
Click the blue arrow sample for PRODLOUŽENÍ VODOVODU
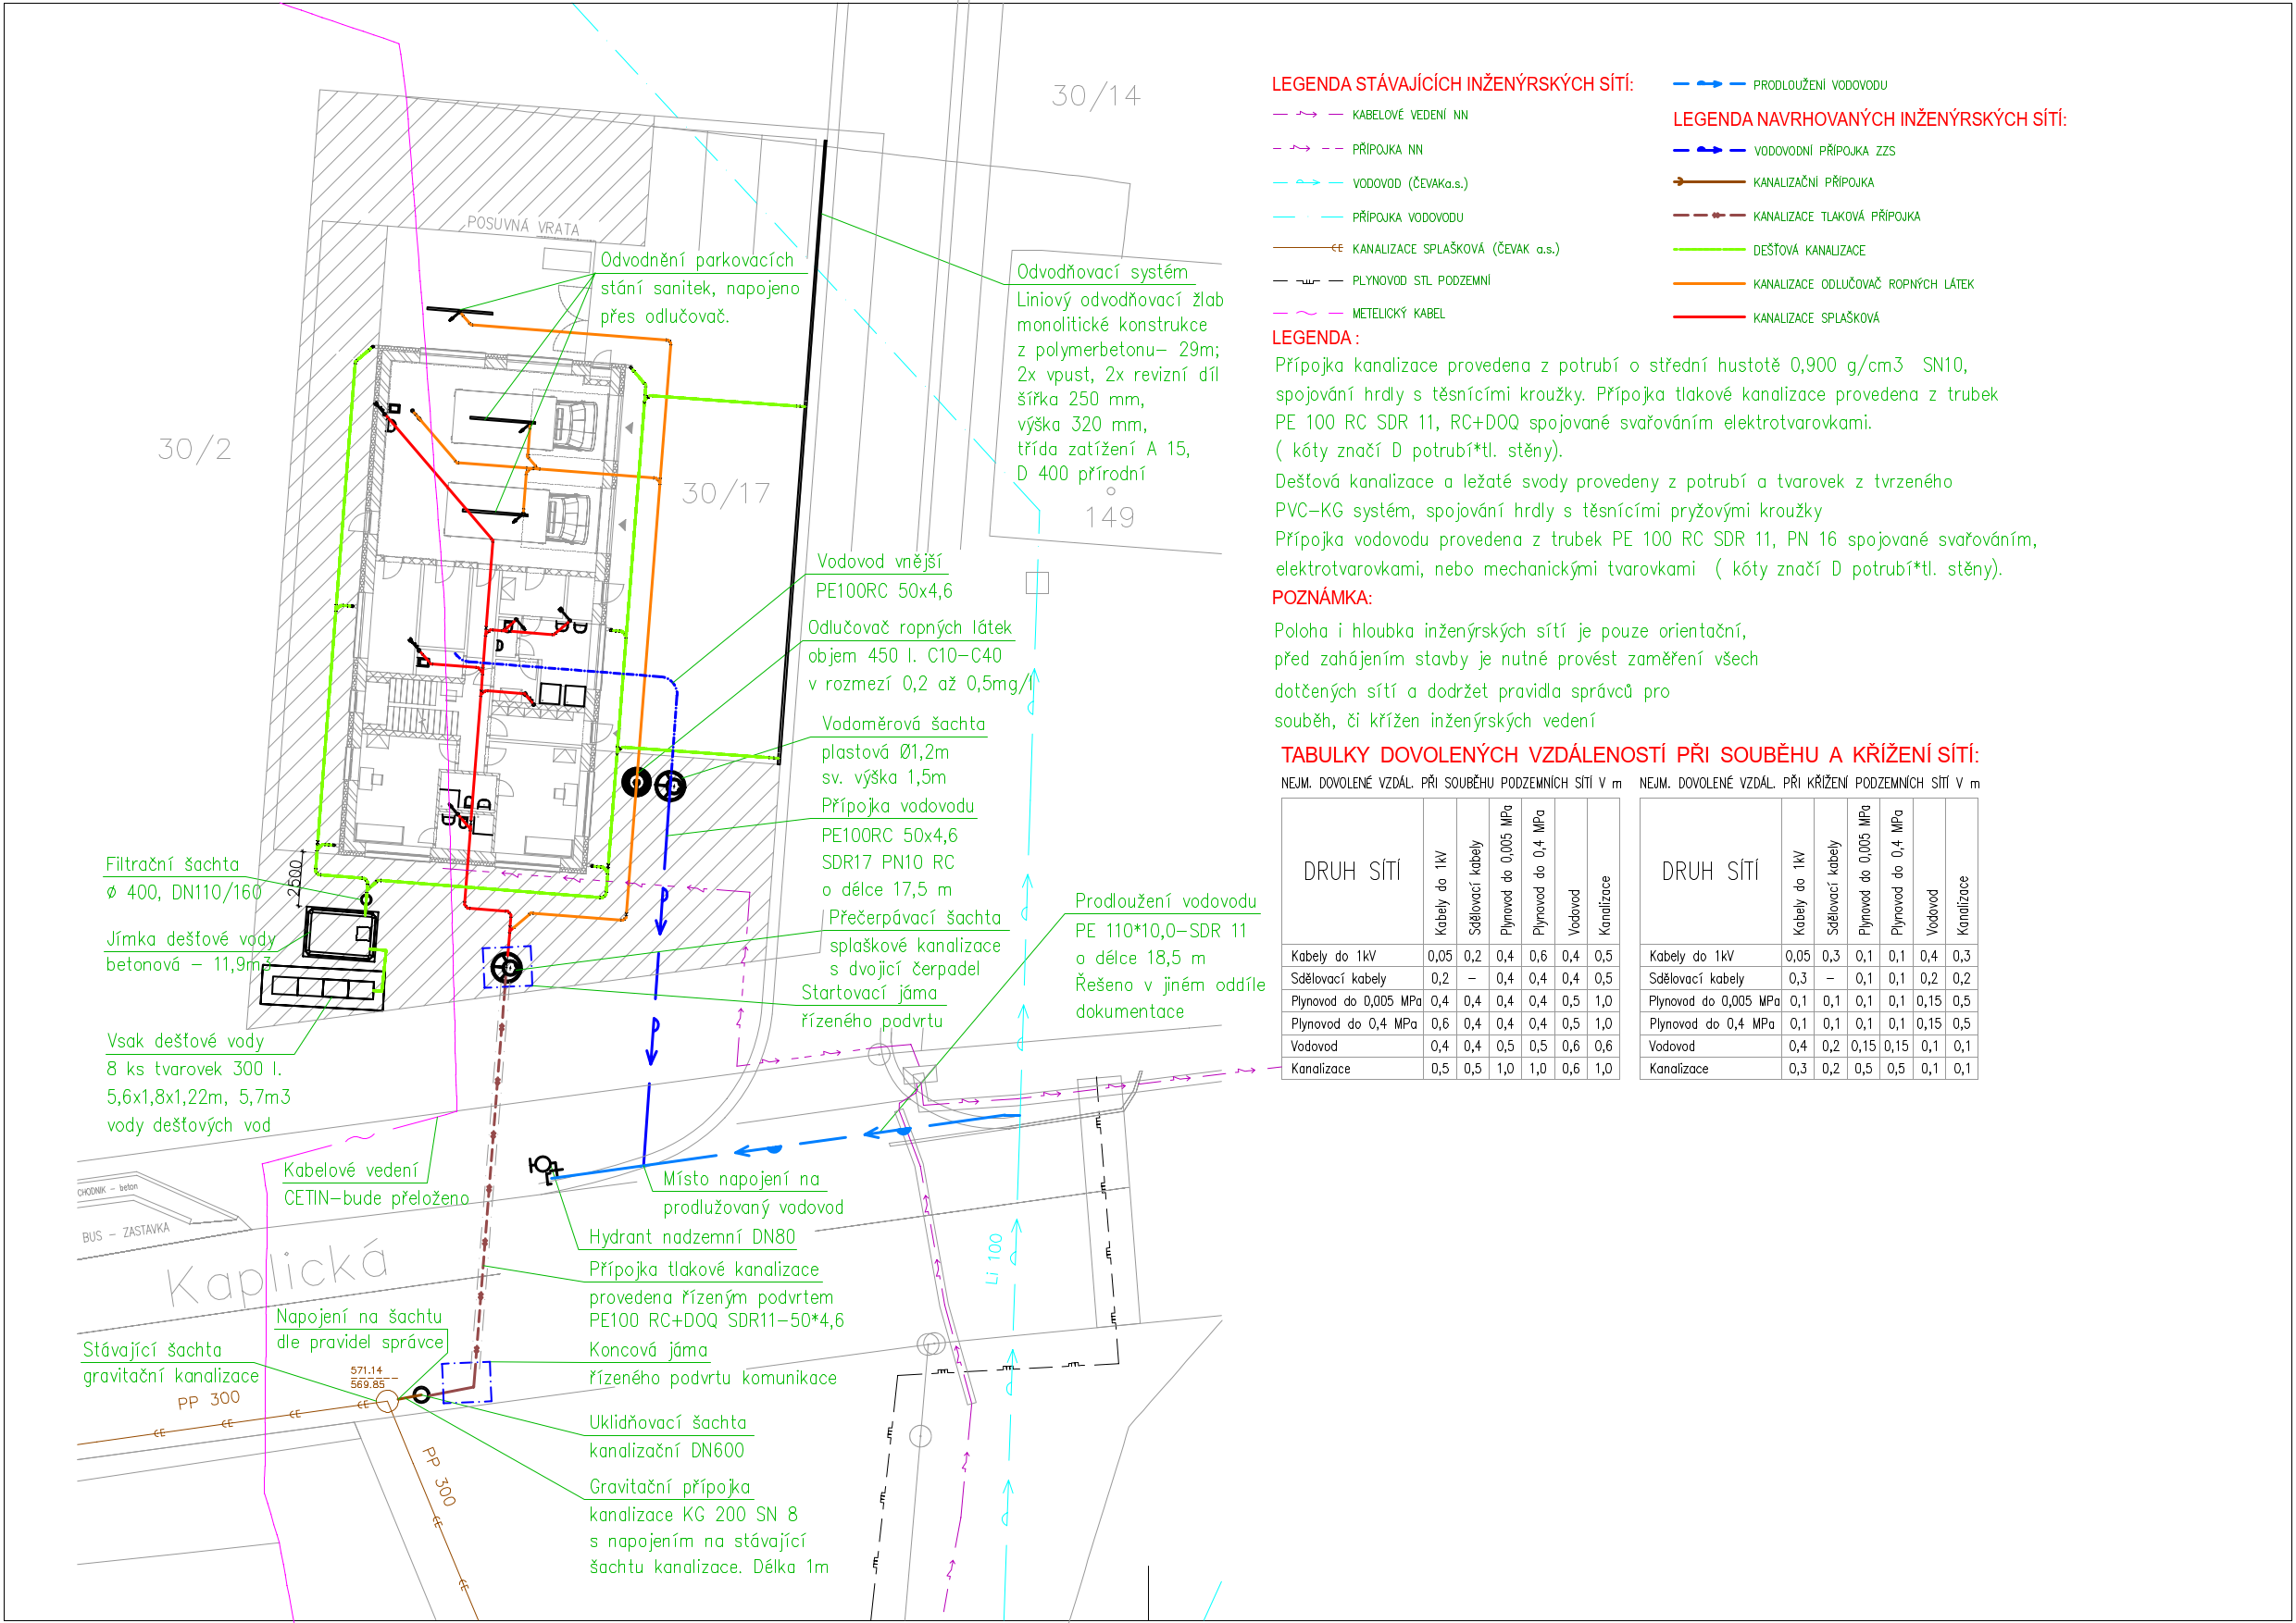[x=1708, y=84]
